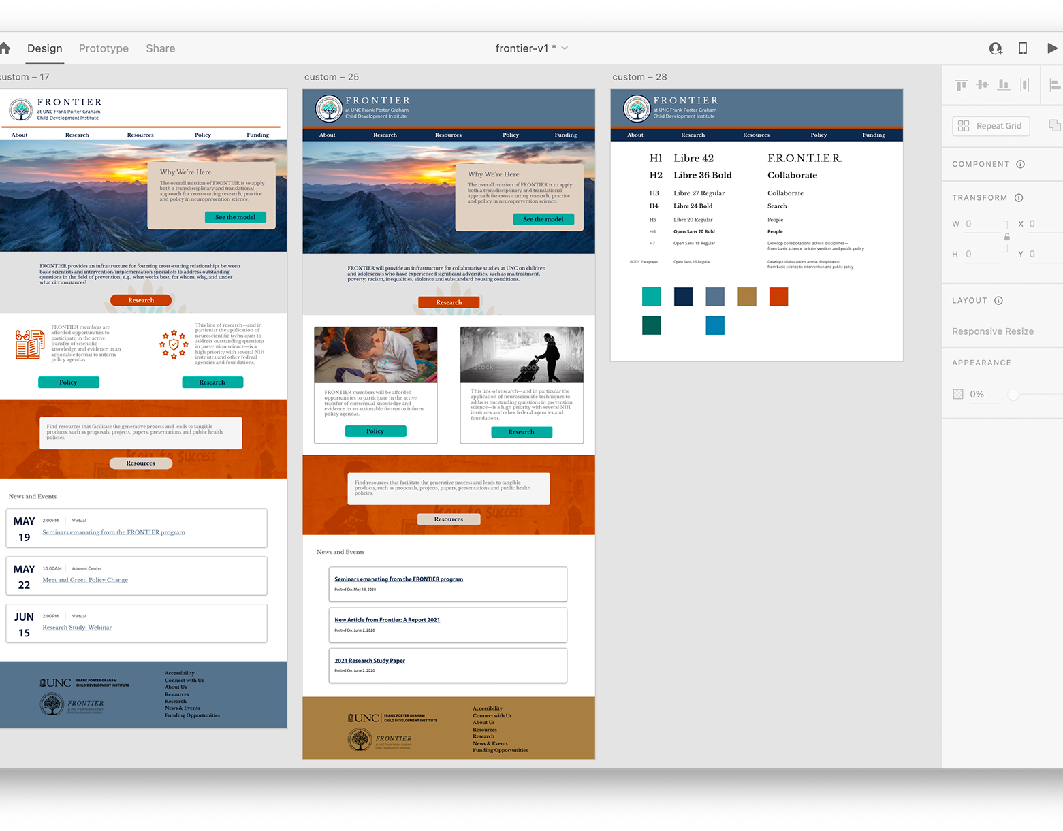1063x831 pixels.
Task: Open the Transform info icon
Action: (x=1019, y=198)
